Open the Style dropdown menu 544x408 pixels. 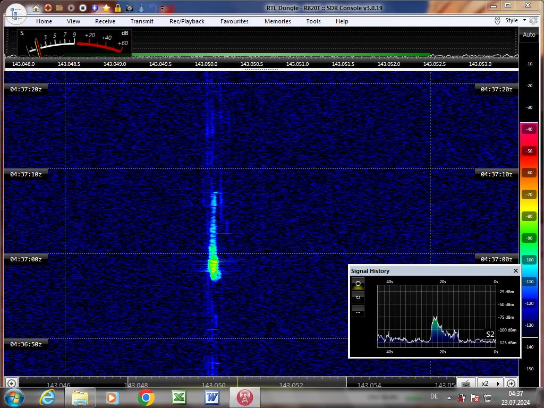click(x=515, y=20)
